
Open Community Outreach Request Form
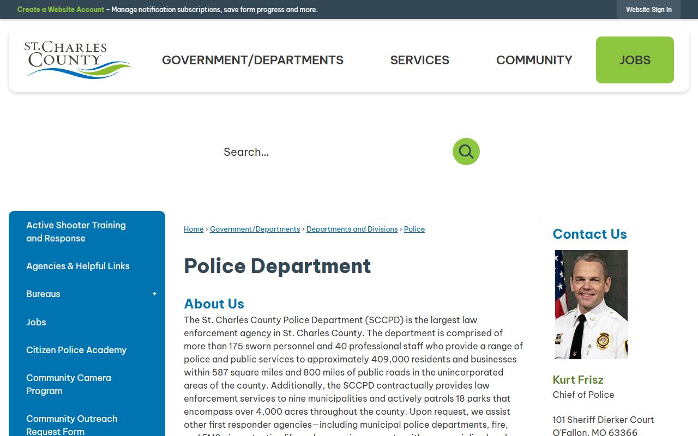tap(72, 425)
